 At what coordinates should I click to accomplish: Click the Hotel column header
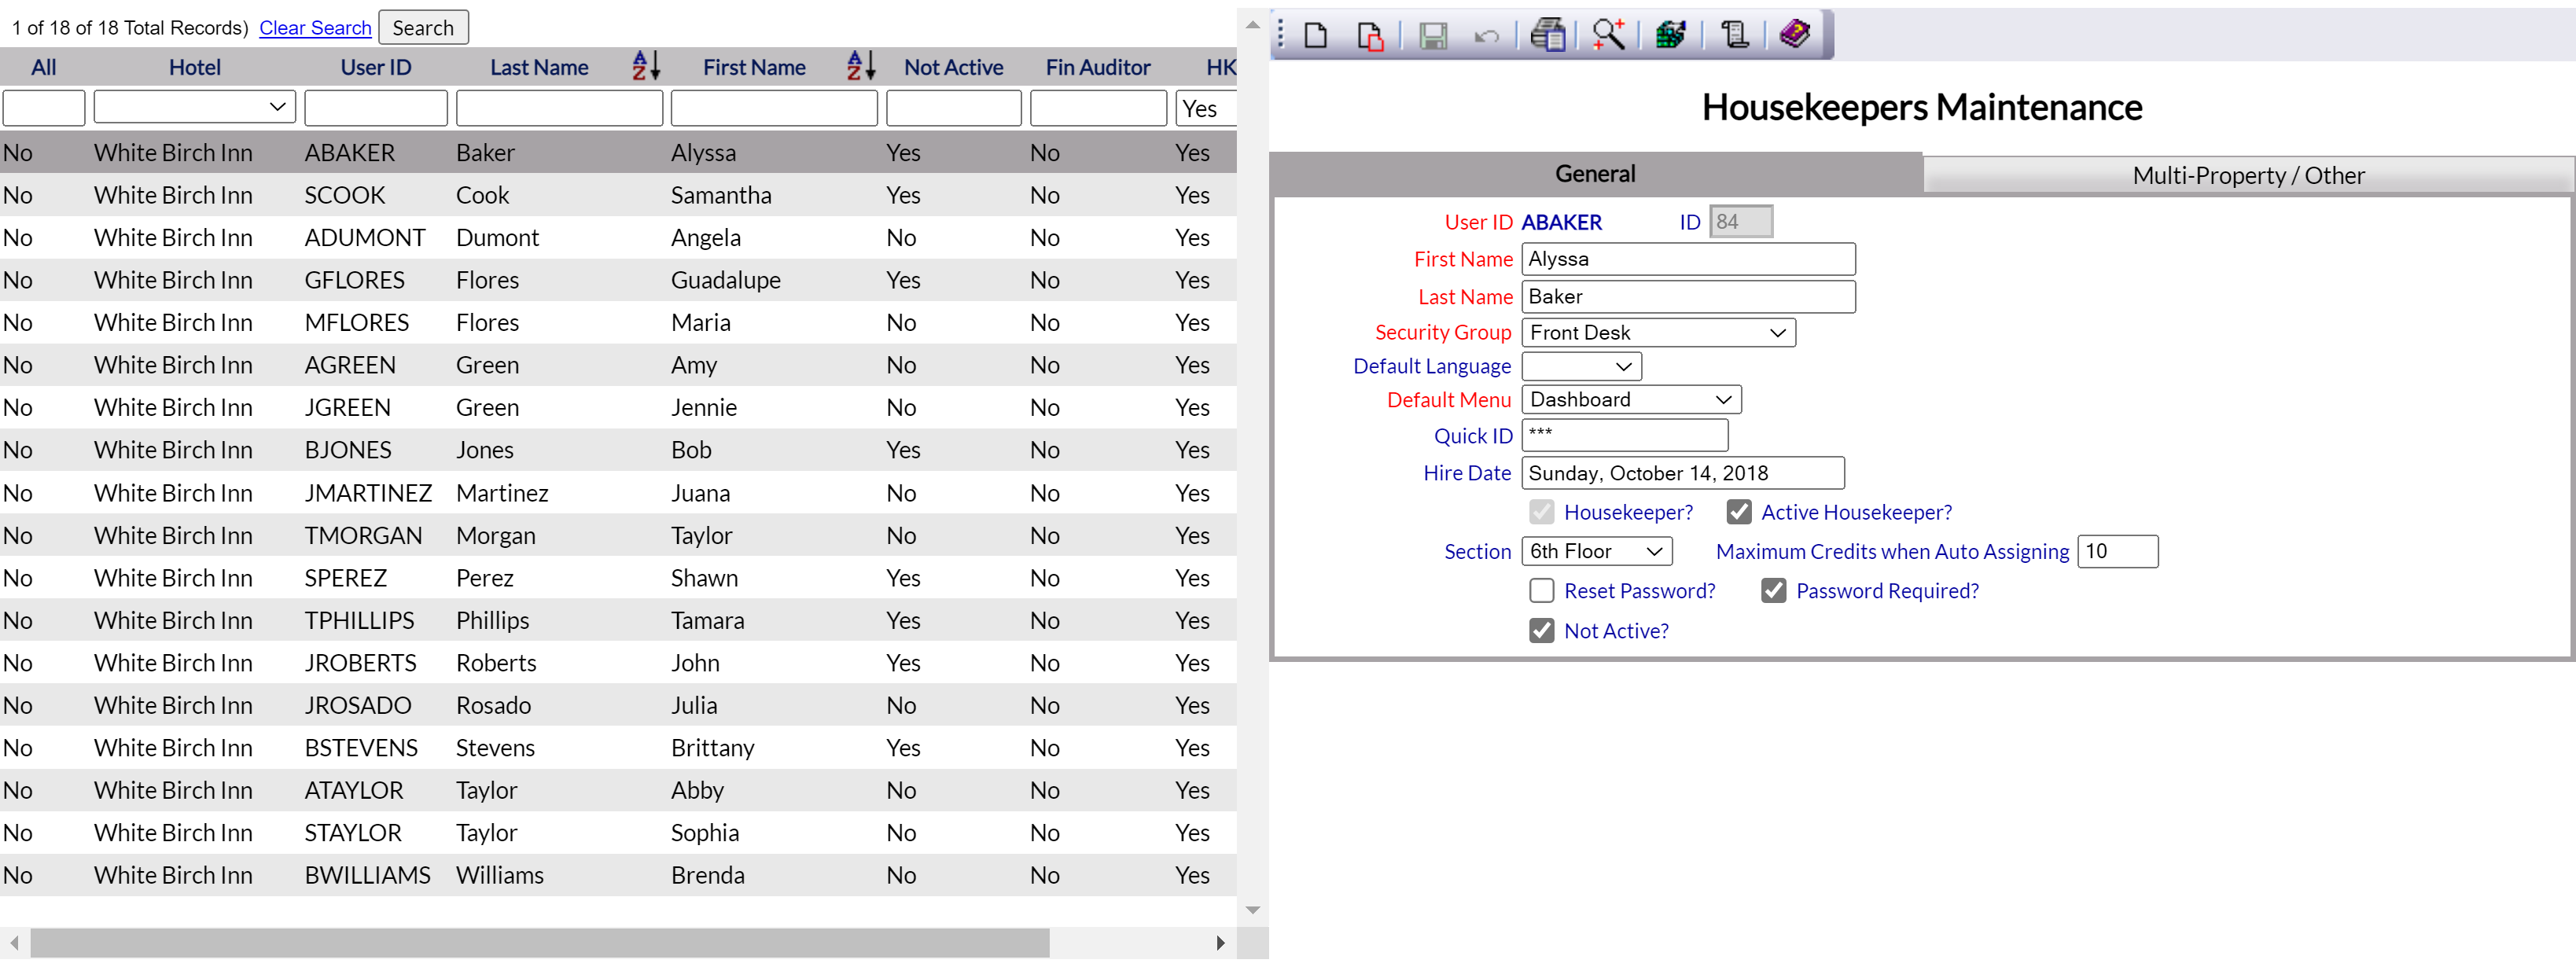194,67
